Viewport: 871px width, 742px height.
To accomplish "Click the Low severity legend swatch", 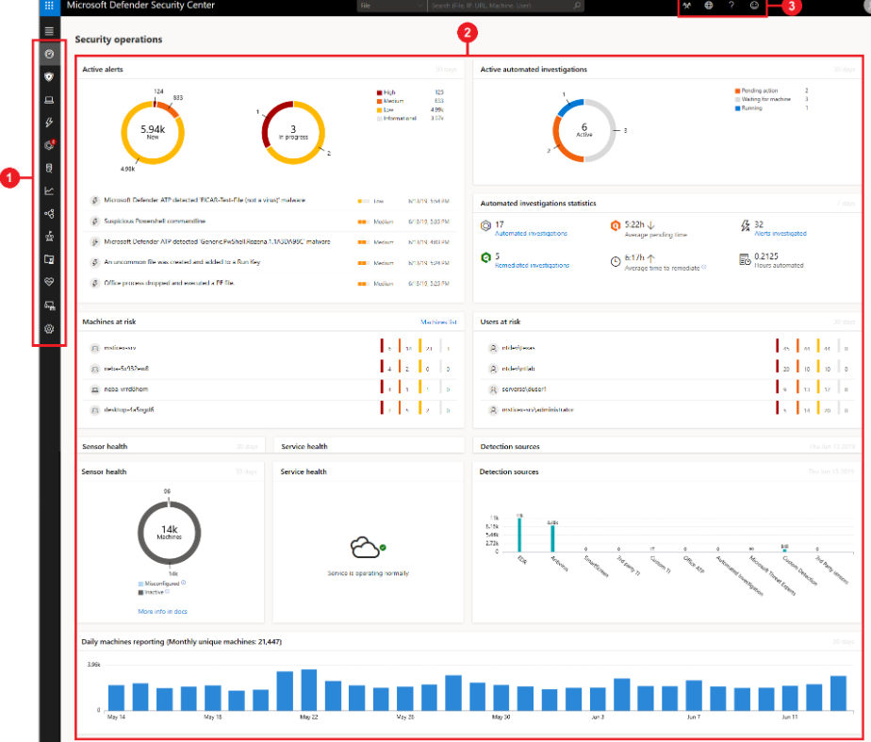I will (x=379, y=110).
